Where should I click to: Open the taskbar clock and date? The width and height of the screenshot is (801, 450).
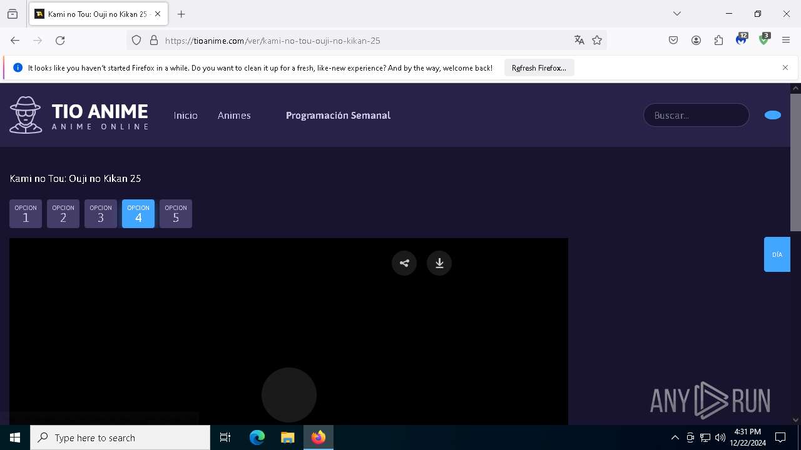pos(748,437)
